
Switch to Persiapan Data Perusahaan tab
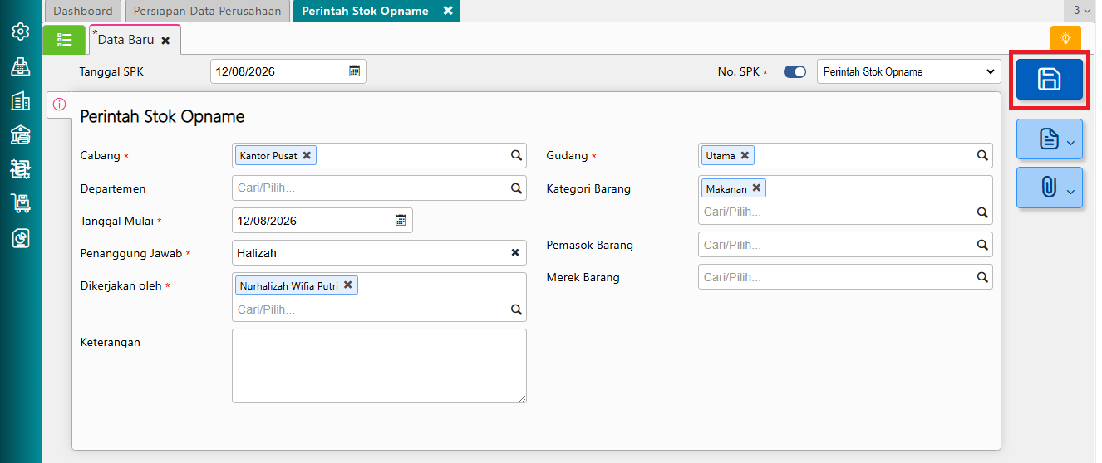pos(208,11)
